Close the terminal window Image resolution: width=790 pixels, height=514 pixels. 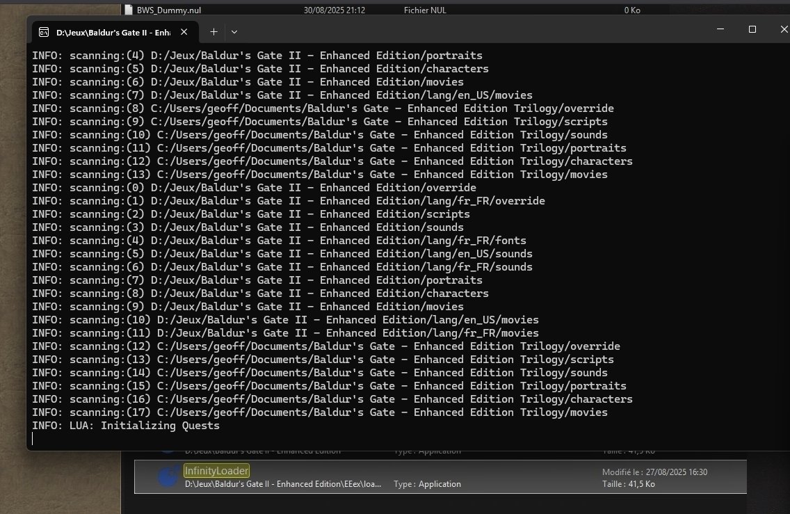click(x=784, y=29)
